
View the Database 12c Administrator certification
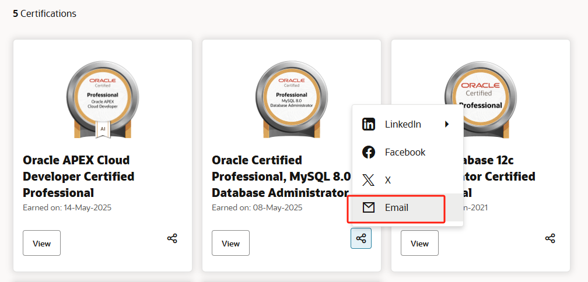tap(419, 243)
